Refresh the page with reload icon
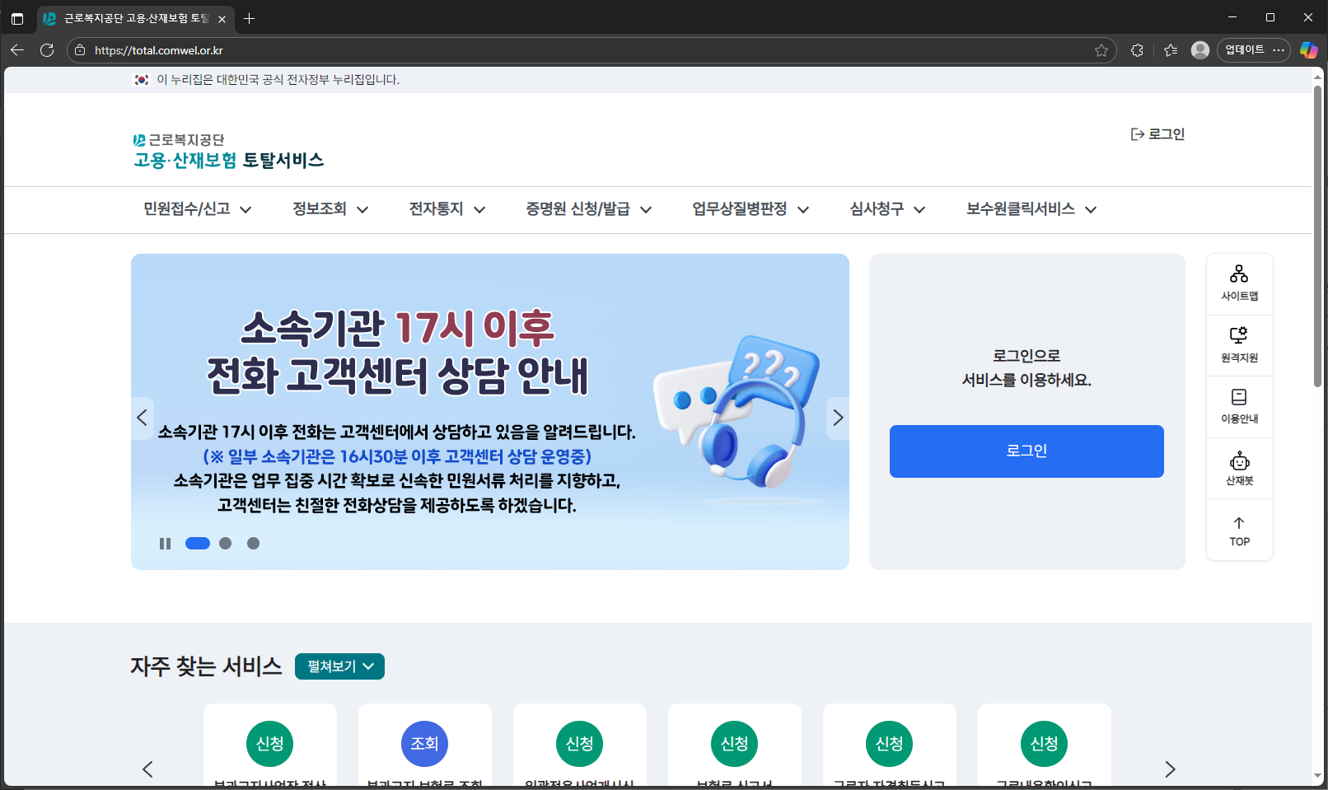The image size is (1328, 790). [47, 50]
